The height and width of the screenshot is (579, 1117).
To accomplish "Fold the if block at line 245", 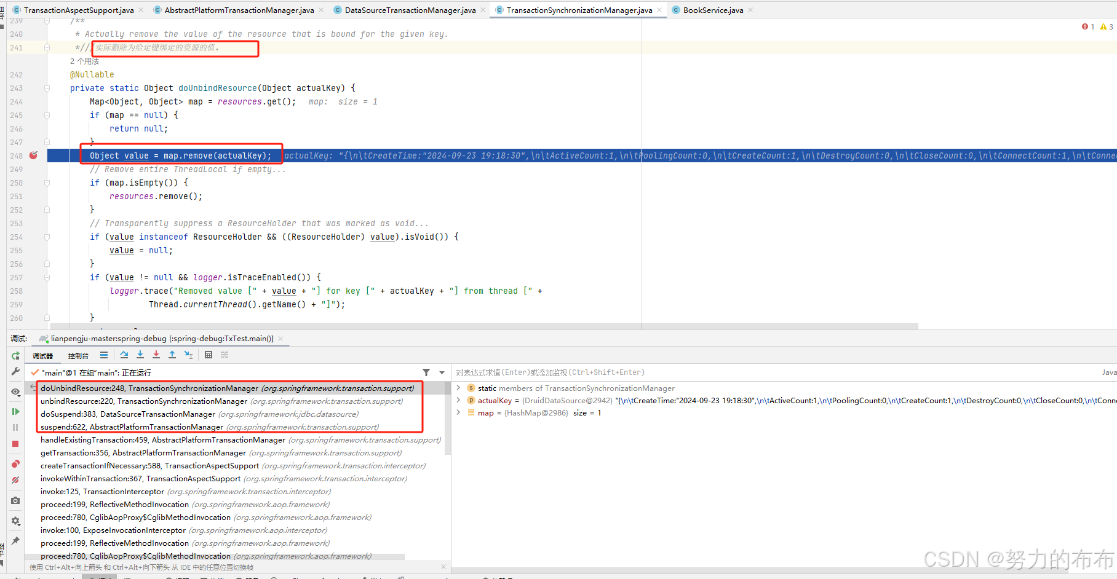I will (x=47, y=116).
